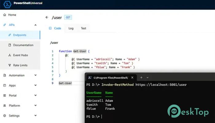
Task: Click the Apps layout icon
Action: coord(5,85)
